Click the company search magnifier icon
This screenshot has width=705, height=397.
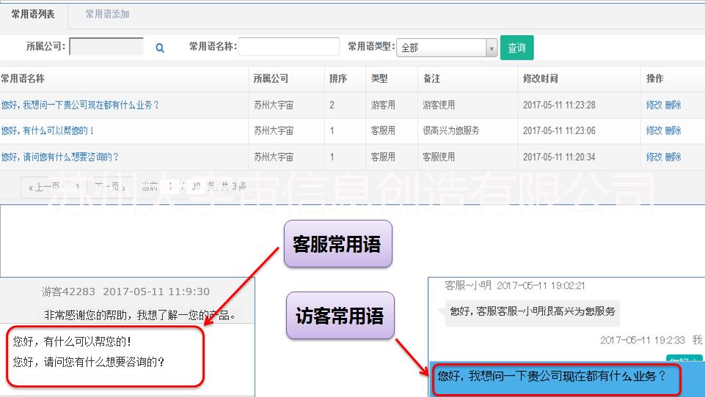[160, 48]
